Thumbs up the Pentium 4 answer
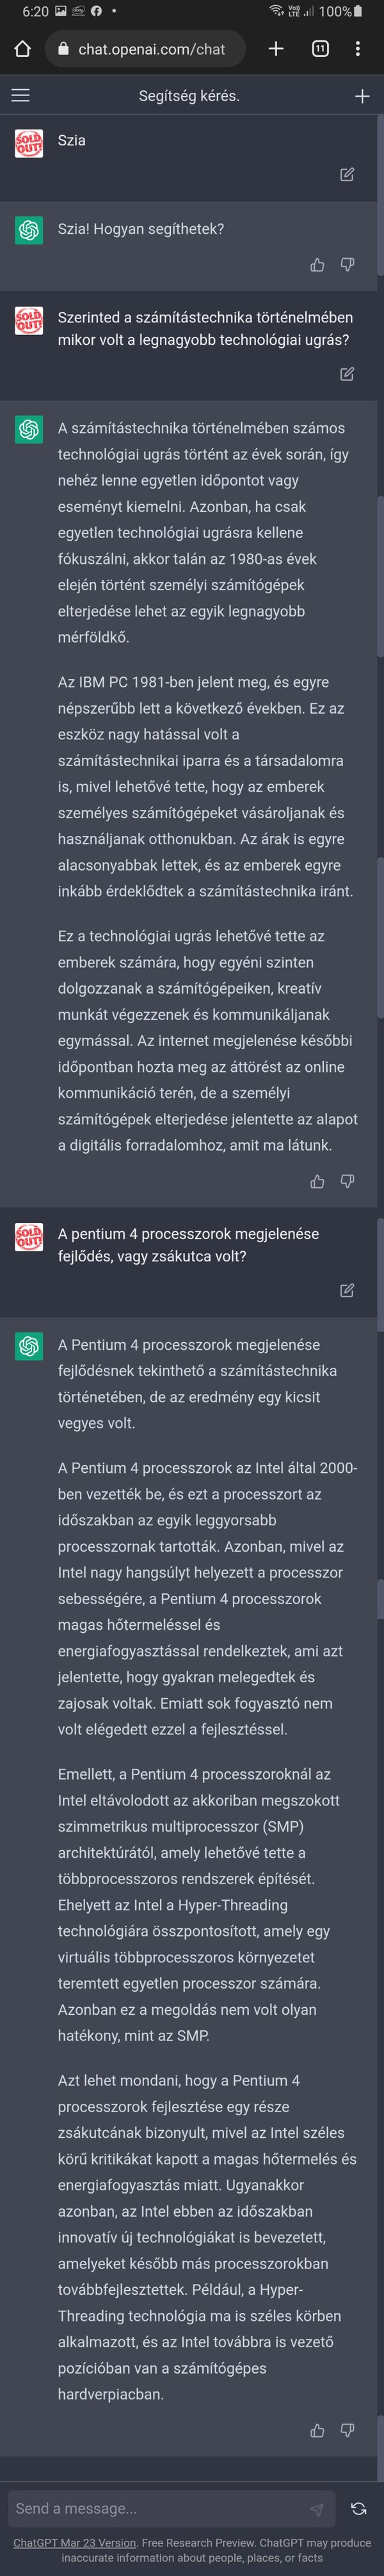Screen dimensions: 384x2576 point(317,2430)
